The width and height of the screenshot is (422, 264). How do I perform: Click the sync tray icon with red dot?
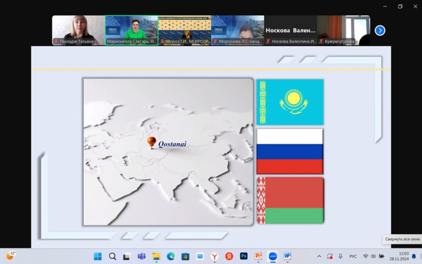pos(330,256)
